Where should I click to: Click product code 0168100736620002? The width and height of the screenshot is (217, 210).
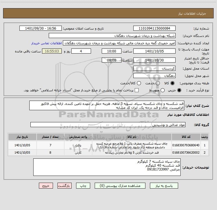pyautogui.click(x=186, y=152)
